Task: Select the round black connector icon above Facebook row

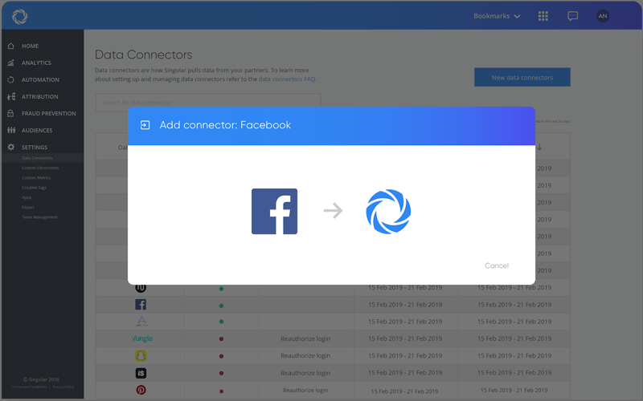Action: 141,289
